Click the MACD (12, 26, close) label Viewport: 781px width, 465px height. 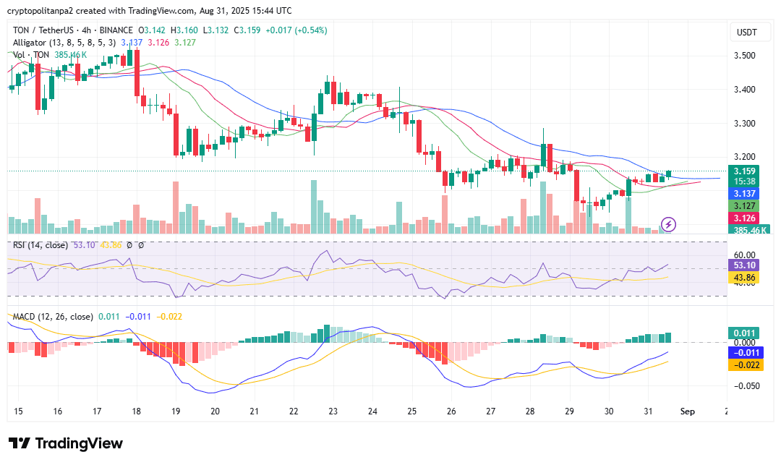click(52, 316)
